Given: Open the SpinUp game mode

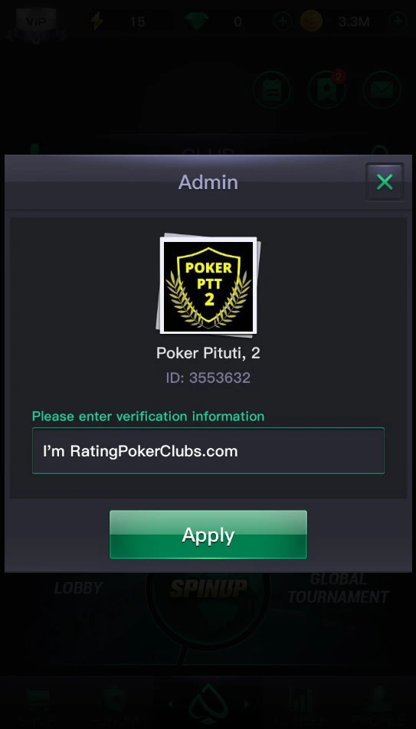Looking at the screenshot, I should (x=208, y=588).
